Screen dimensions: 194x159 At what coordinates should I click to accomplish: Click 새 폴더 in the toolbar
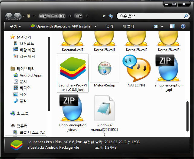click(x=128, y=26)
